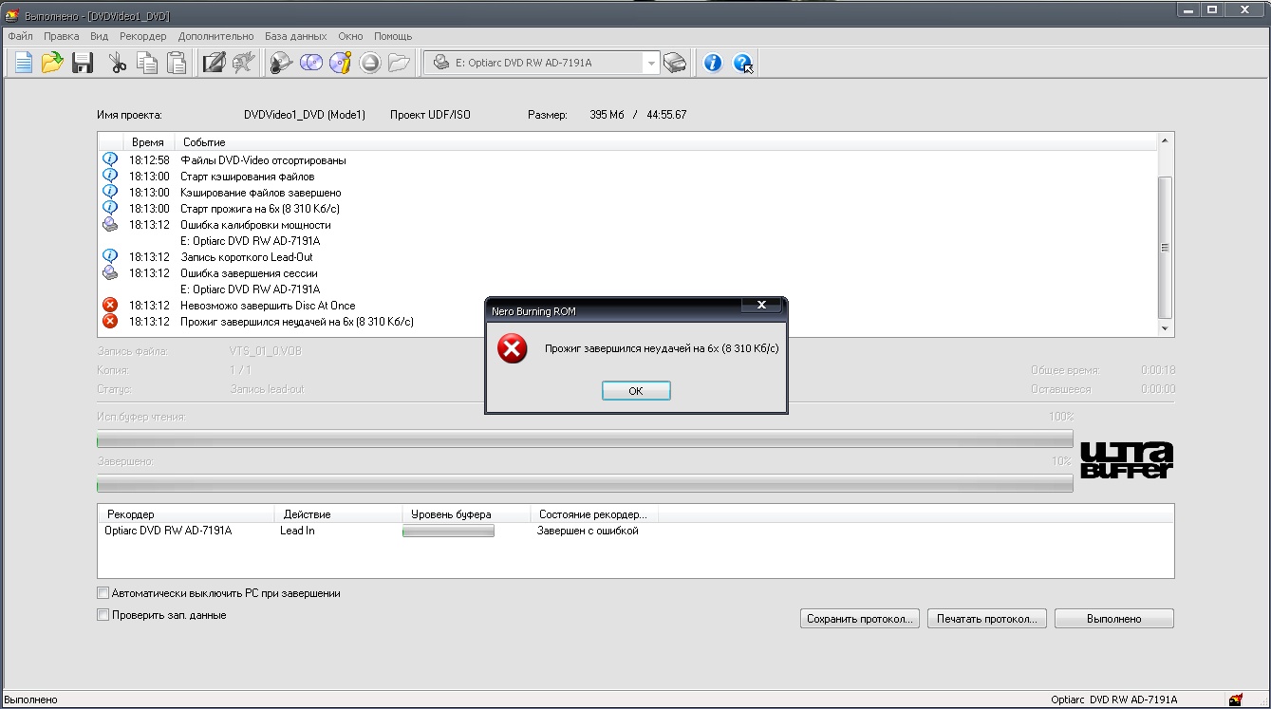The width and height of the screenshot is (1271, 709).
Task: Click drive icon beside 'Ошибка завершения сессии'
Action: pyautogui.click(x=110, y=273)
